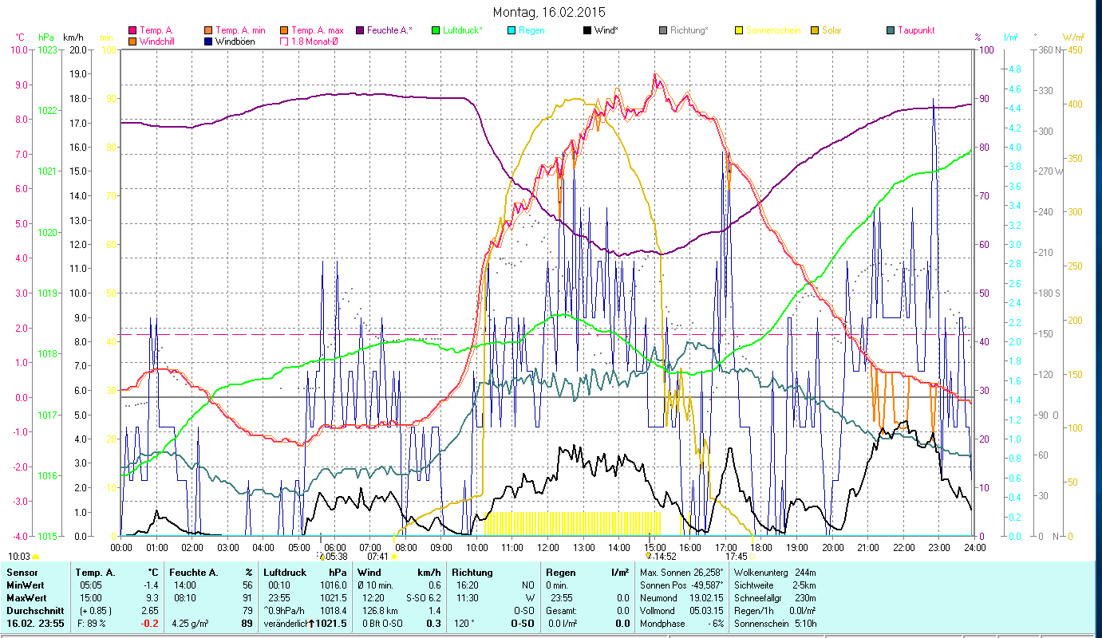This screenshot has width=1102, height=638.
Task: Select the dark blue Windböen legend square
Action: (x=207, y=41)
